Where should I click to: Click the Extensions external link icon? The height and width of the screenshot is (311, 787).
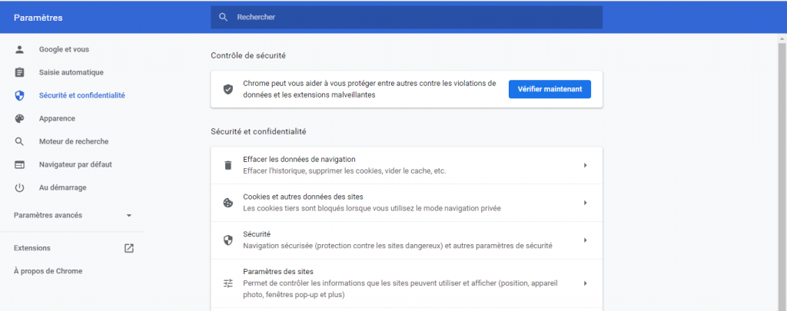[x=129, y=248]
